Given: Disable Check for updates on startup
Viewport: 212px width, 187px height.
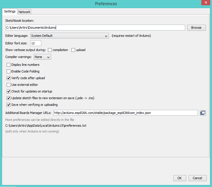Looking at the screenshot, I should pos(9,91).
